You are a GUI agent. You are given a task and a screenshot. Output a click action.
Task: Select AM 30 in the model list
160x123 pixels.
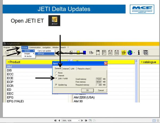coord(104,101)
